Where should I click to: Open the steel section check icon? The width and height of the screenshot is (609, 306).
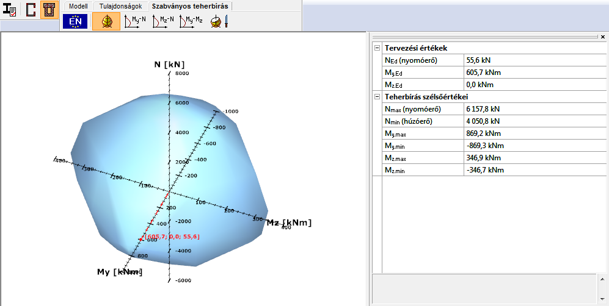click(10, 10)
